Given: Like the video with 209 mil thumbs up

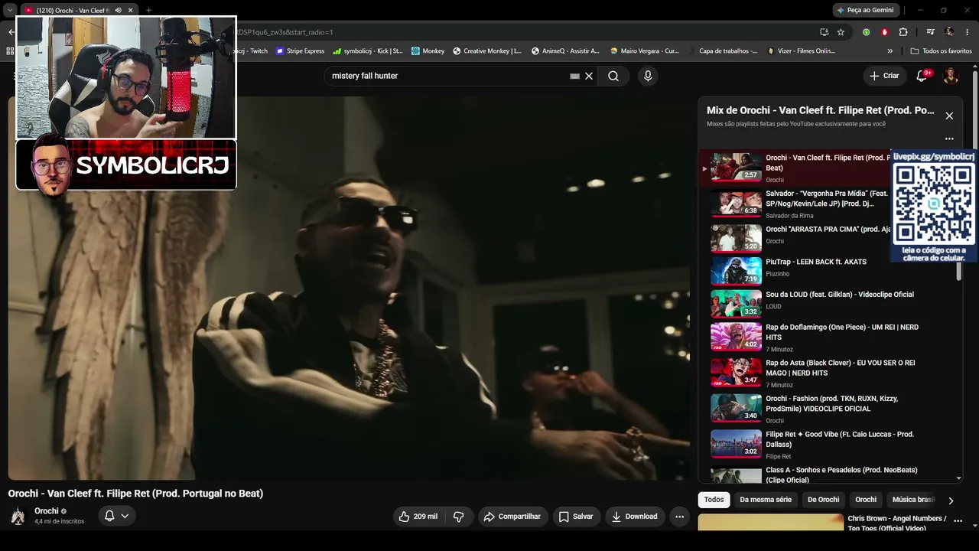Looking at the screenshot, I should [418, 517].
